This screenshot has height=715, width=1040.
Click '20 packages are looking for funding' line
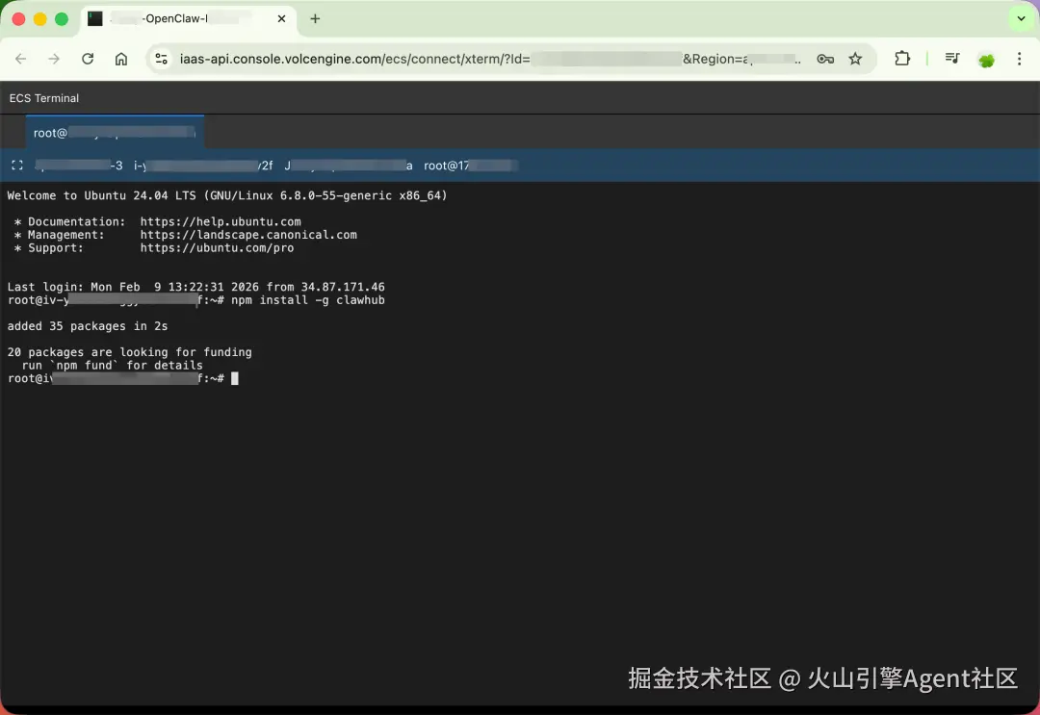coord(129,352)
